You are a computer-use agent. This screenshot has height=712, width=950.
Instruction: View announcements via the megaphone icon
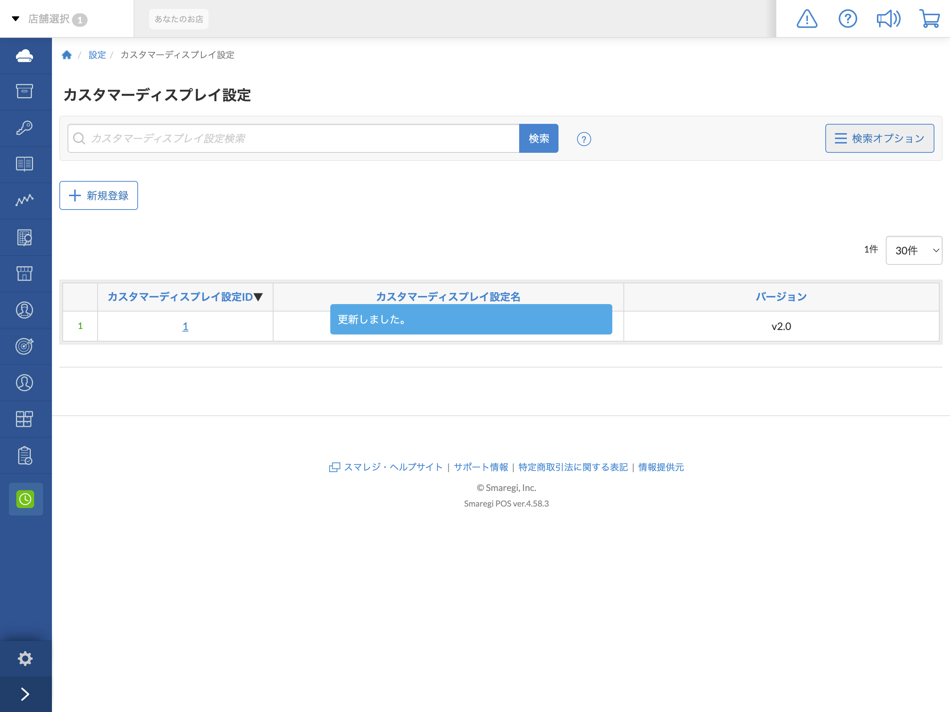coord(888,19)
